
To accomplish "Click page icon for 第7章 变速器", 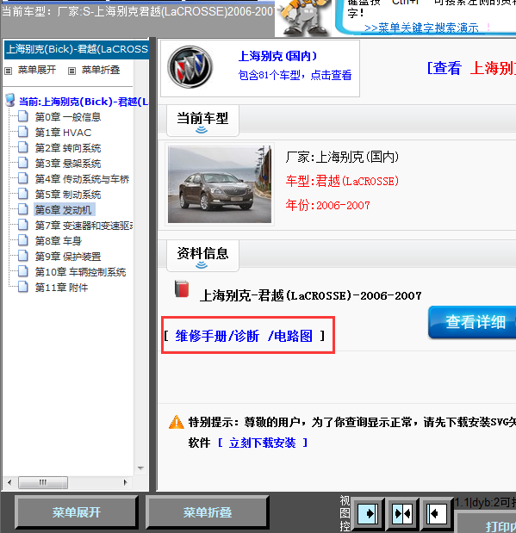I will pyautogui.click(x=22, y=225).
